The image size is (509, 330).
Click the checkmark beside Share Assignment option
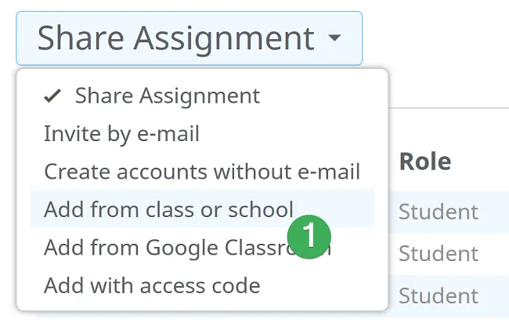click(52, 96)
